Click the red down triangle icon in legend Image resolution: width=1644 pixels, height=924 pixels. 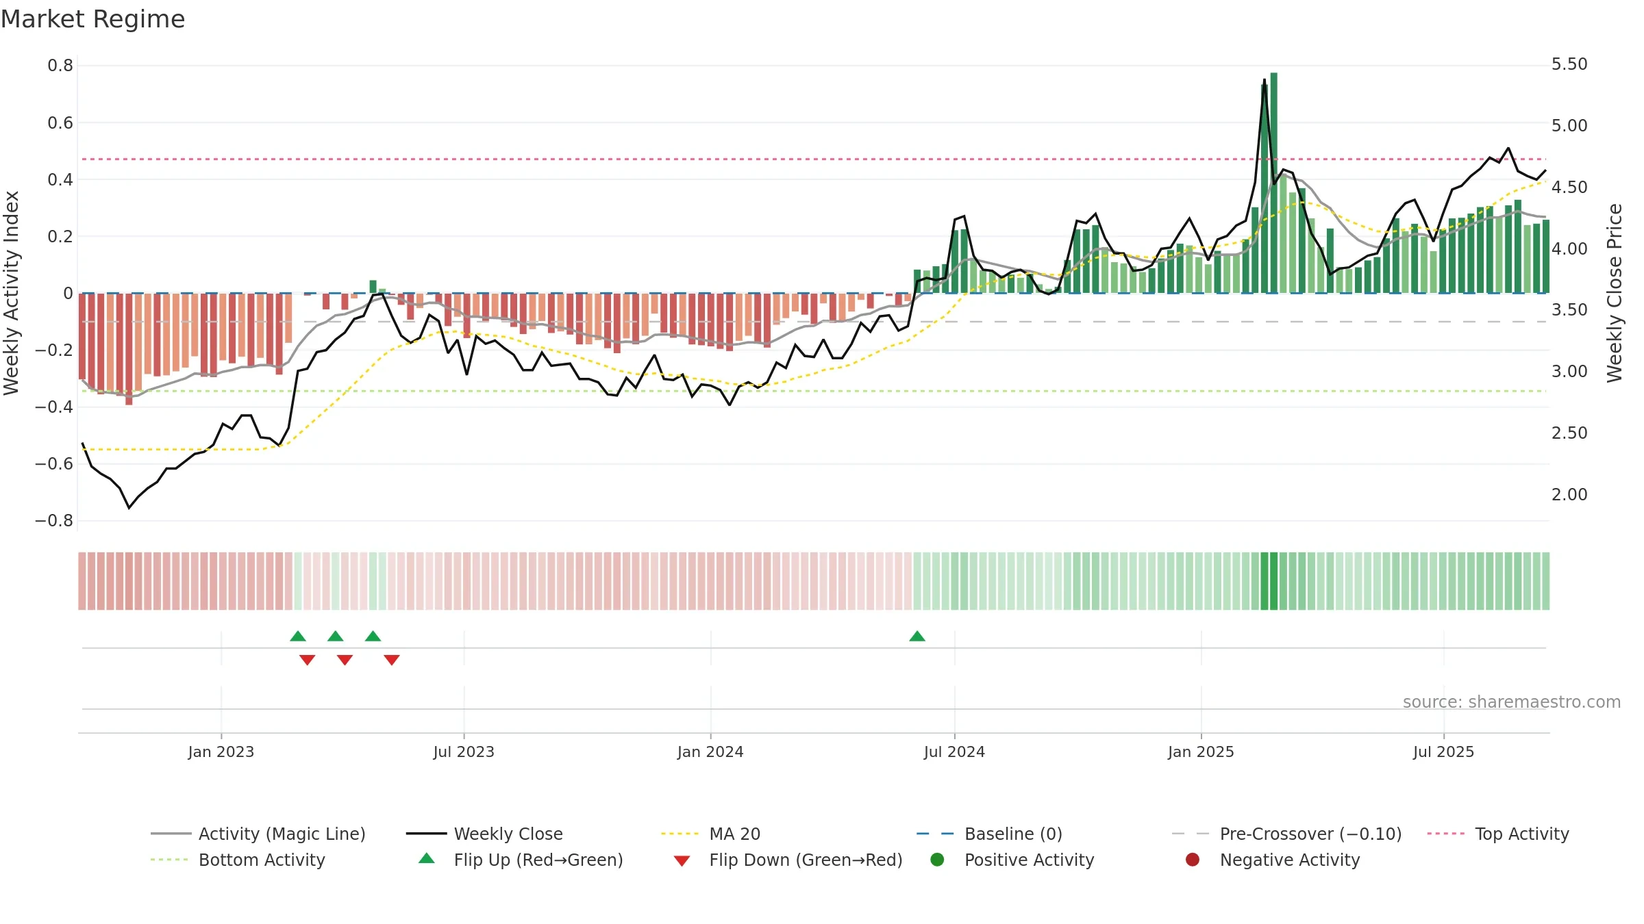tap(682, 861)
